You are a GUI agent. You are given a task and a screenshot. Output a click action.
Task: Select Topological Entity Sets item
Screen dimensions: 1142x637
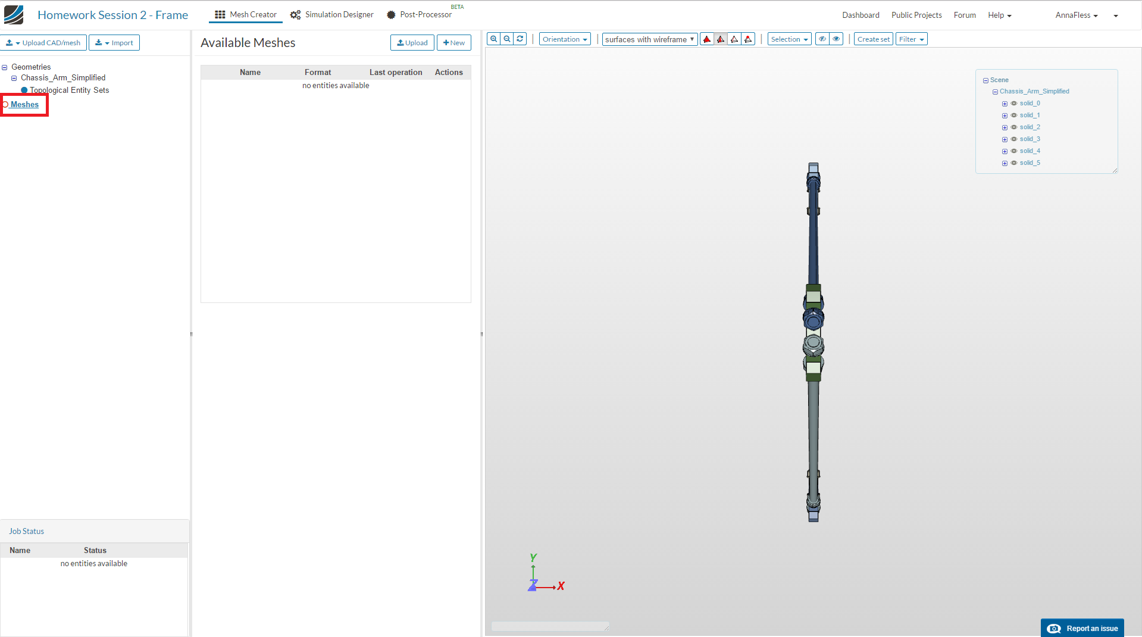70,90
